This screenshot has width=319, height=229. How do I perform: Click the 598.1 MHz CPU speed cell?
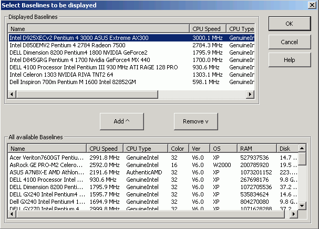[x=205, y=82]
